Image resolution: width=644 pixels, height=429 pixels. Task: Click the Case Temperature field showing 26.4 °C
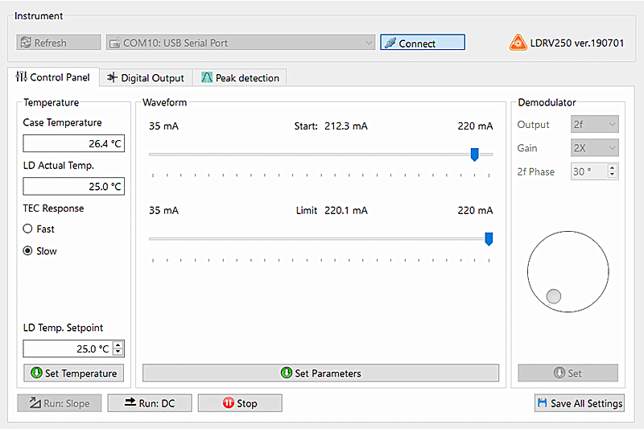click(x=73, y=144)
